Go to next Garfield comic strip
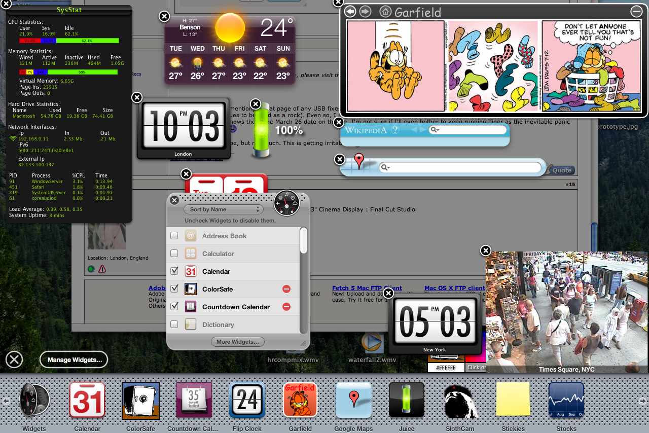Viewport: 649px width, 433px height. pyautogui.click(x=365, y=11)
